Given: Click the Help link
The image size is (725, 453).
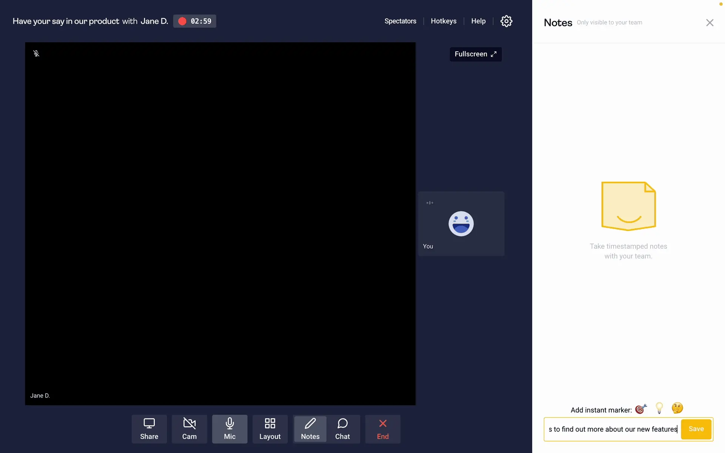Looking at the screenshot, I should click(478, 21).
